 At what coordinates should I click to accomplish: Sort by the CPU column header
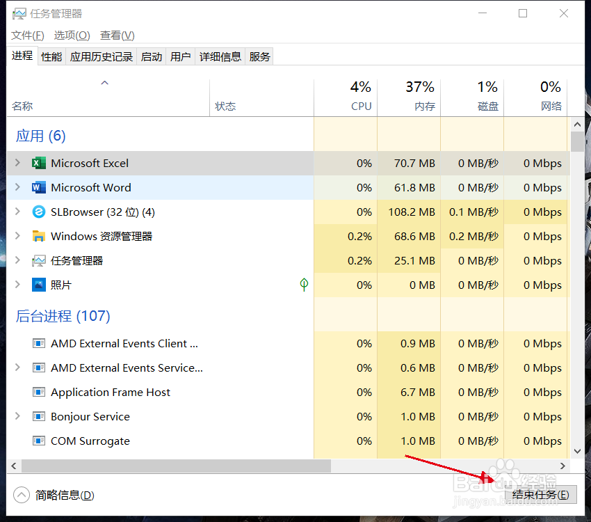point(346,97)
